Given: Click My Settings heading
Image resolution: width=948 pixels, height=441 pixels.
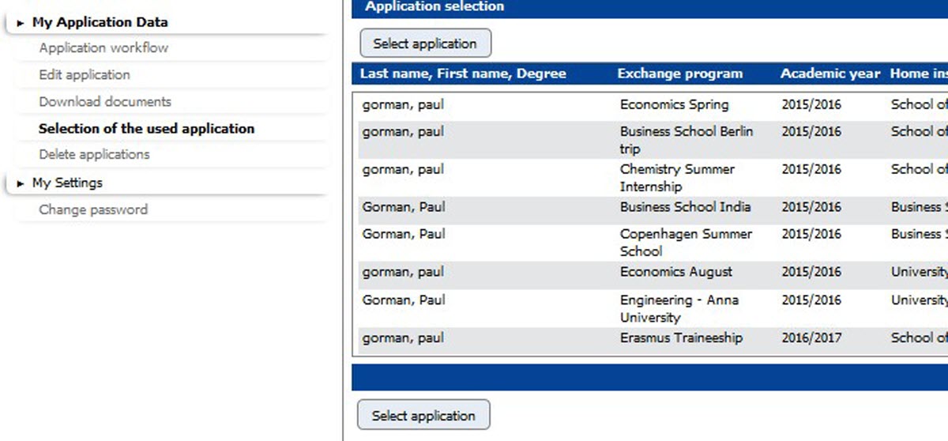Looking at the screenshot, I should (x=67, y=183).
